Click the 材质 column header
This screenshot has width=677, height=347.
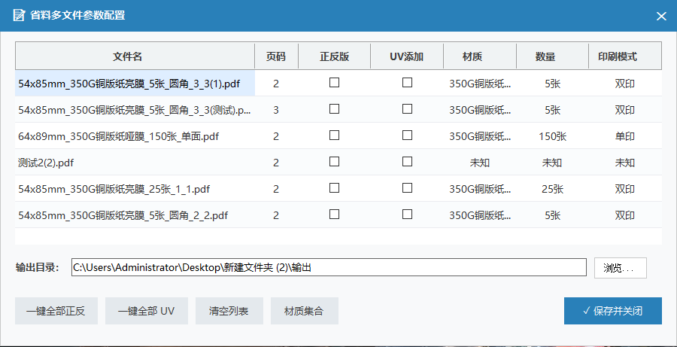point(480,56)
